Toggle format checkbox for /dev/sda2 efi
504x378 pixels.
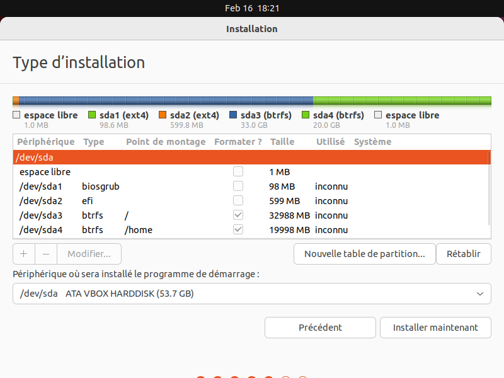pyautogui.click(x=238, y=201)
